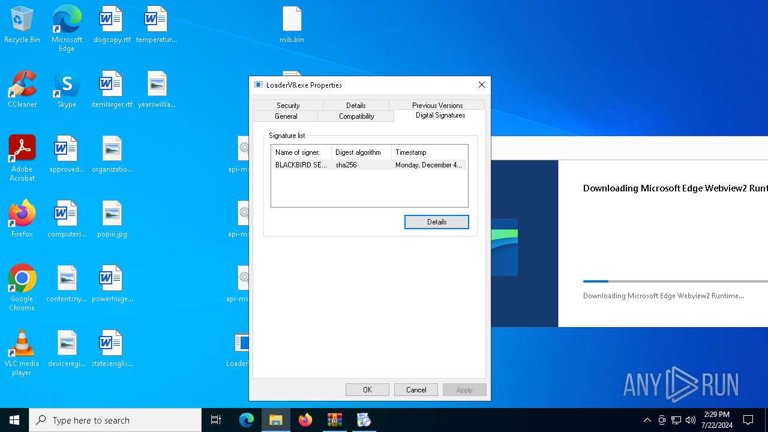Click the Webview2 download progress bar
Screen dimensions: 768x432
click(676, 281)
